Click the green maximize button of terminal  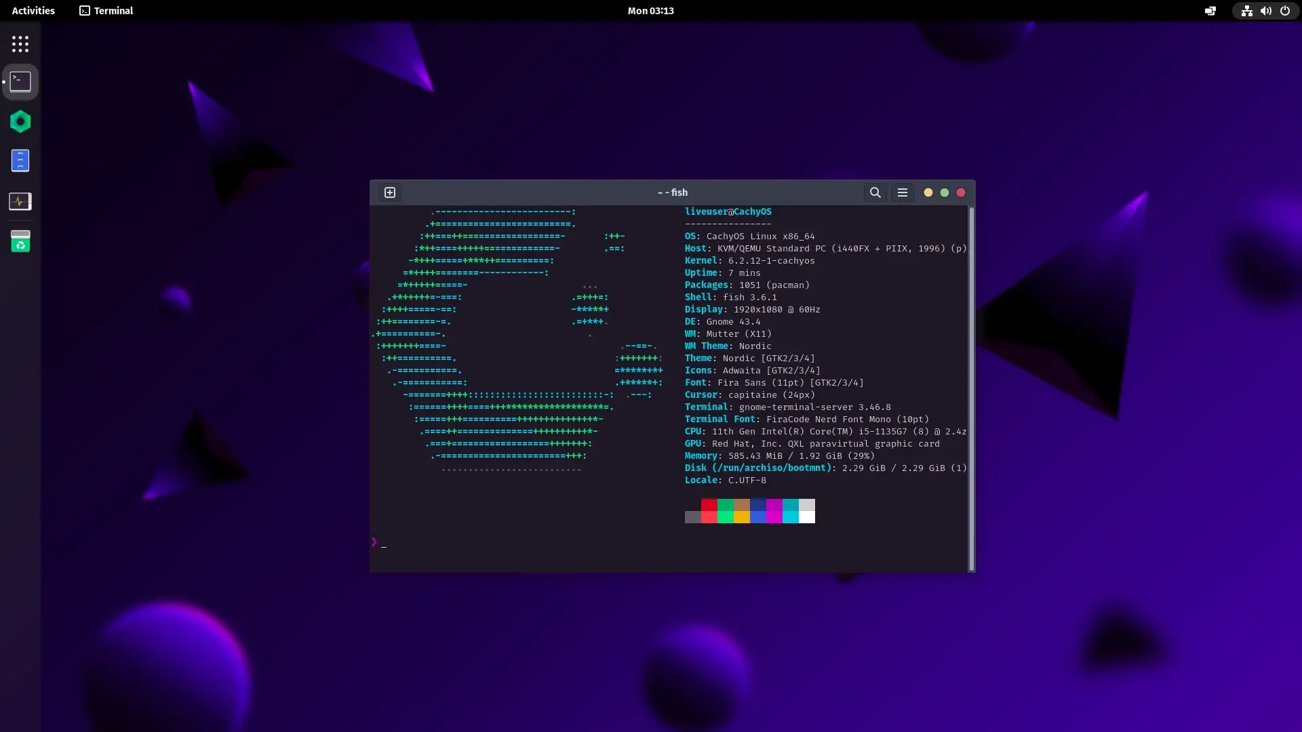point(945,192)
